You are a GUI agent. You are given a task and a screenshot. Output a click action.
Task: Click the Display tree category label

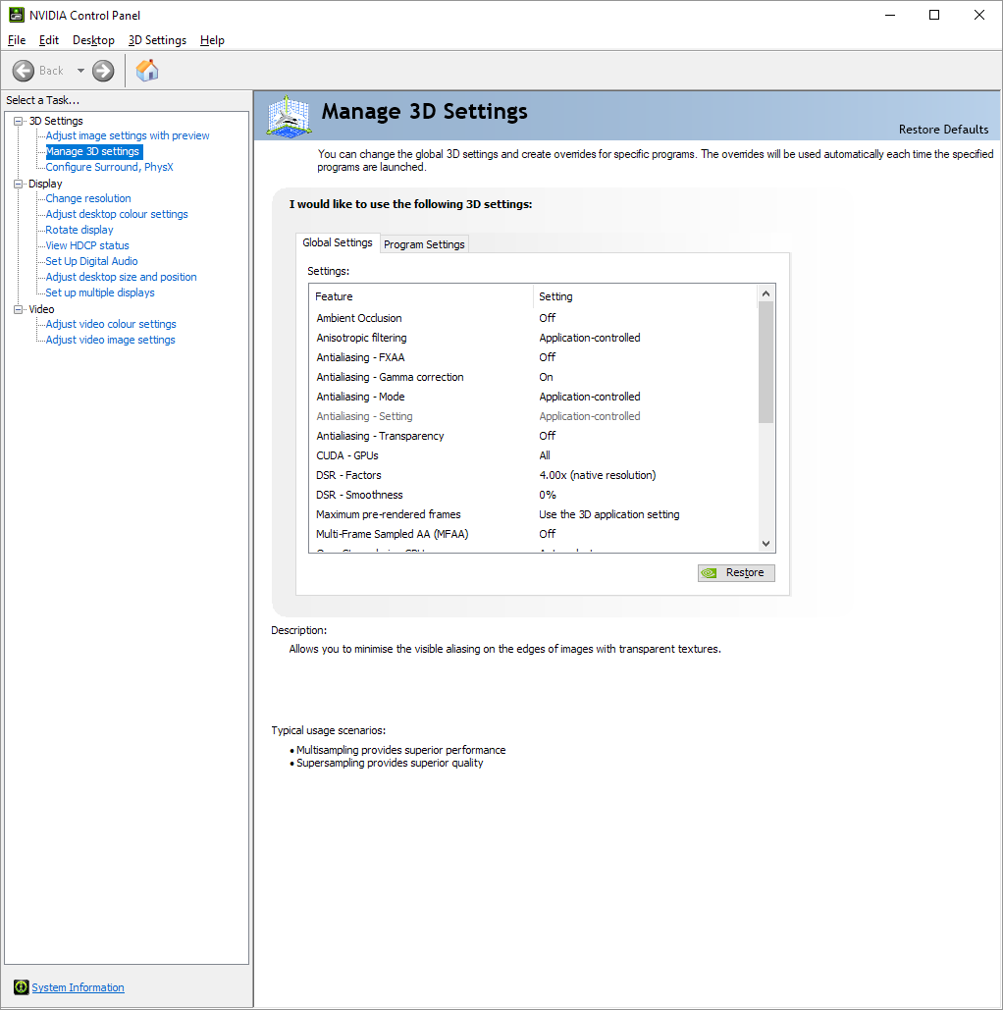45,184
